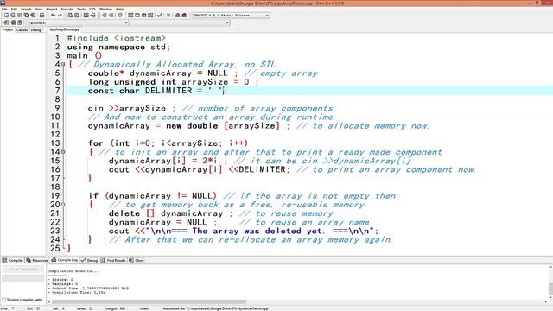Screen dimensions: 553x311
Task: Switch to the Project sidebar tab
Action: [x=8, y=29]
